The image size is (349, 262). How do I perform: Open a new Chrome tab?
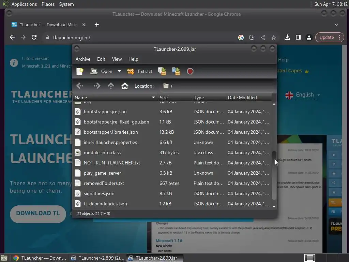(96, 25)
